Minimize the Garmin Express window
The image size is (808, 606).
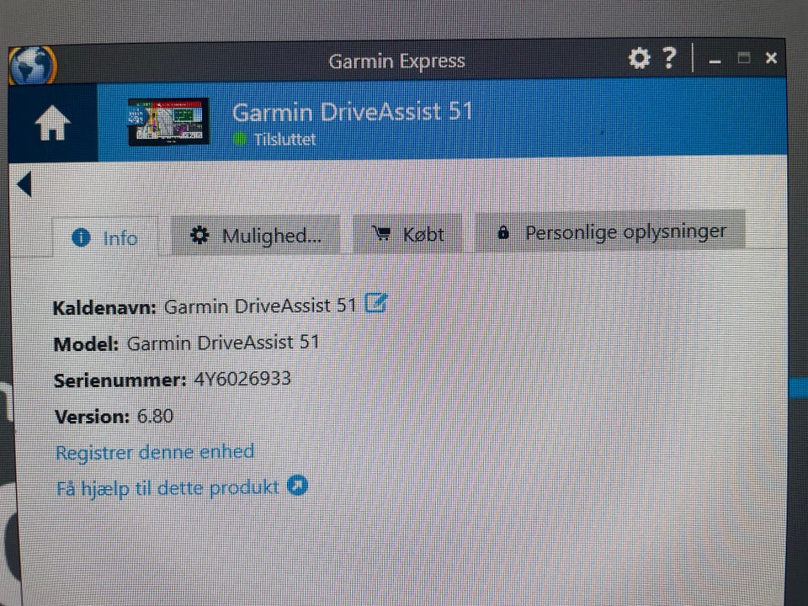(x=715, y=61)
